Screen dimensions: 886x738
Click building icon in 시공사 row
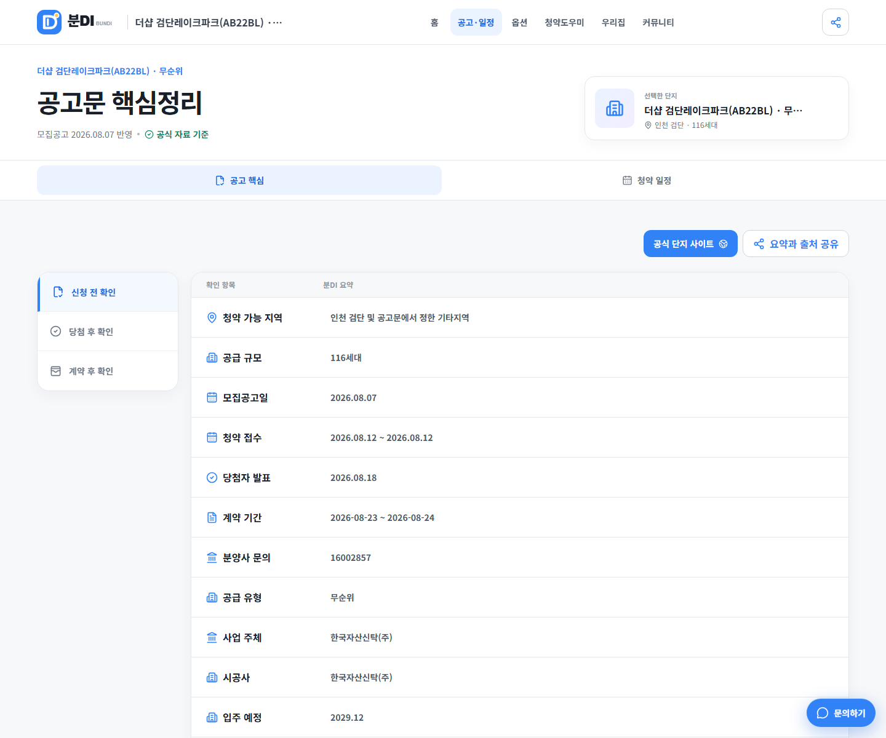(212, 677)
